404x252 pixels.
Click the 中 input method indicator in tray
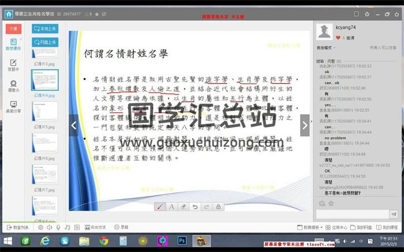[x=361, y=241]
